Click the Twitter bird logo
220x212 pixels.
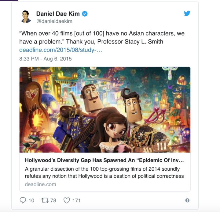point(187,13)
